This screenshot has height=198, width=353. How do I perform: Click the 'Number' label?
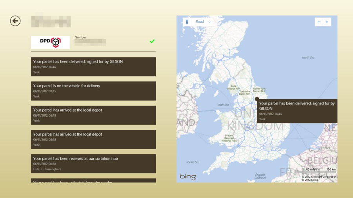[80, 37]
